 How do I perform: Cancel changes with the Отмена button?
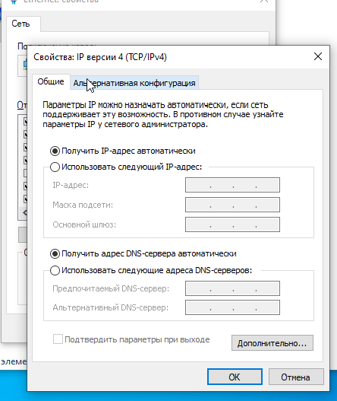point(296,377)
